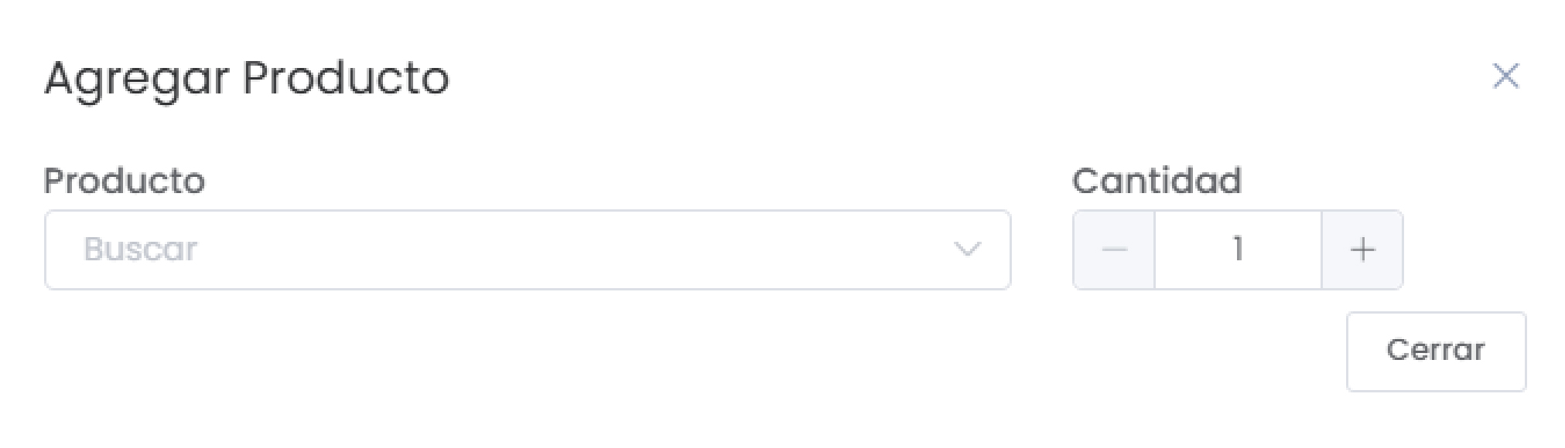Close the Agregar Producto dialog with X

pyautogui.click(x=1505, y=76)
